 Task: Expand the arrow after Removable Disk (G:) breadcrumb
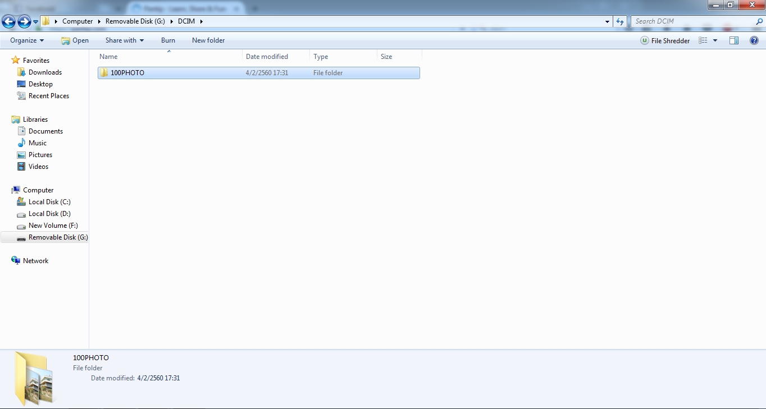pos(172,21)
